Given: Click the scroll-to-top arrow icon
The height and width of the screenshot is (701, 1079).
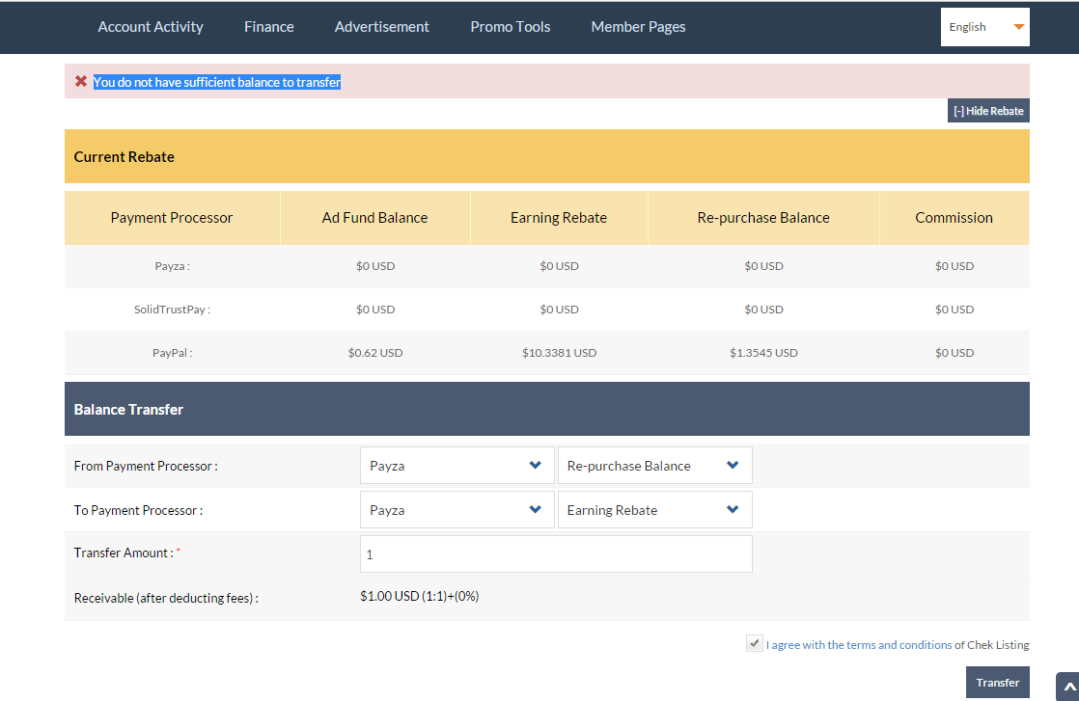Looking at the screenshot, I should 1066,686.
